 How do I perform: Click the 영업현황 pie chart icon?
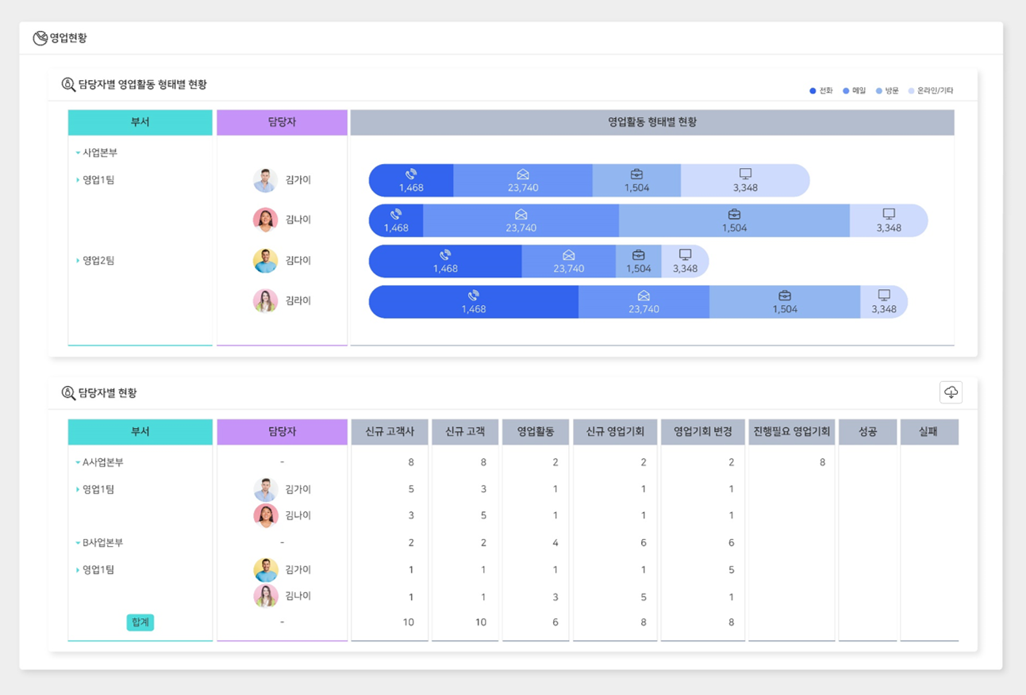point(40,38)
